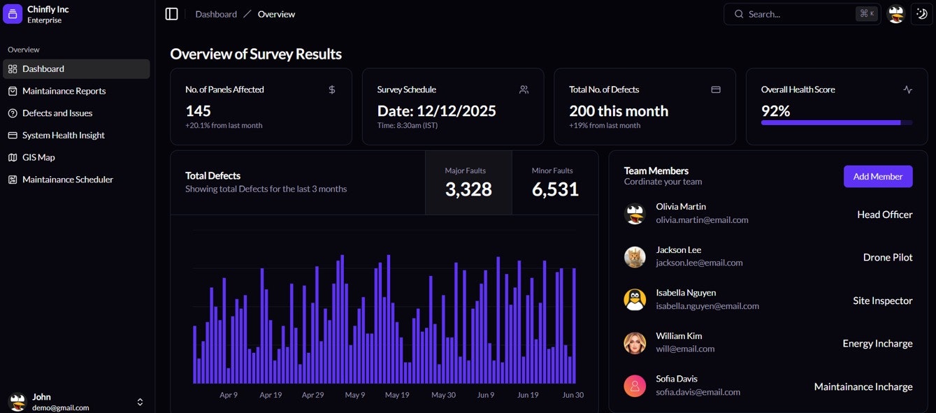Screen dimensions: 936x413
Task: Click the Chinfly Inc logo icon
Action: [13, 14]
